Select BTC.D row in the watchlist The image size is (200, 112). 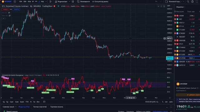point(187,26)
